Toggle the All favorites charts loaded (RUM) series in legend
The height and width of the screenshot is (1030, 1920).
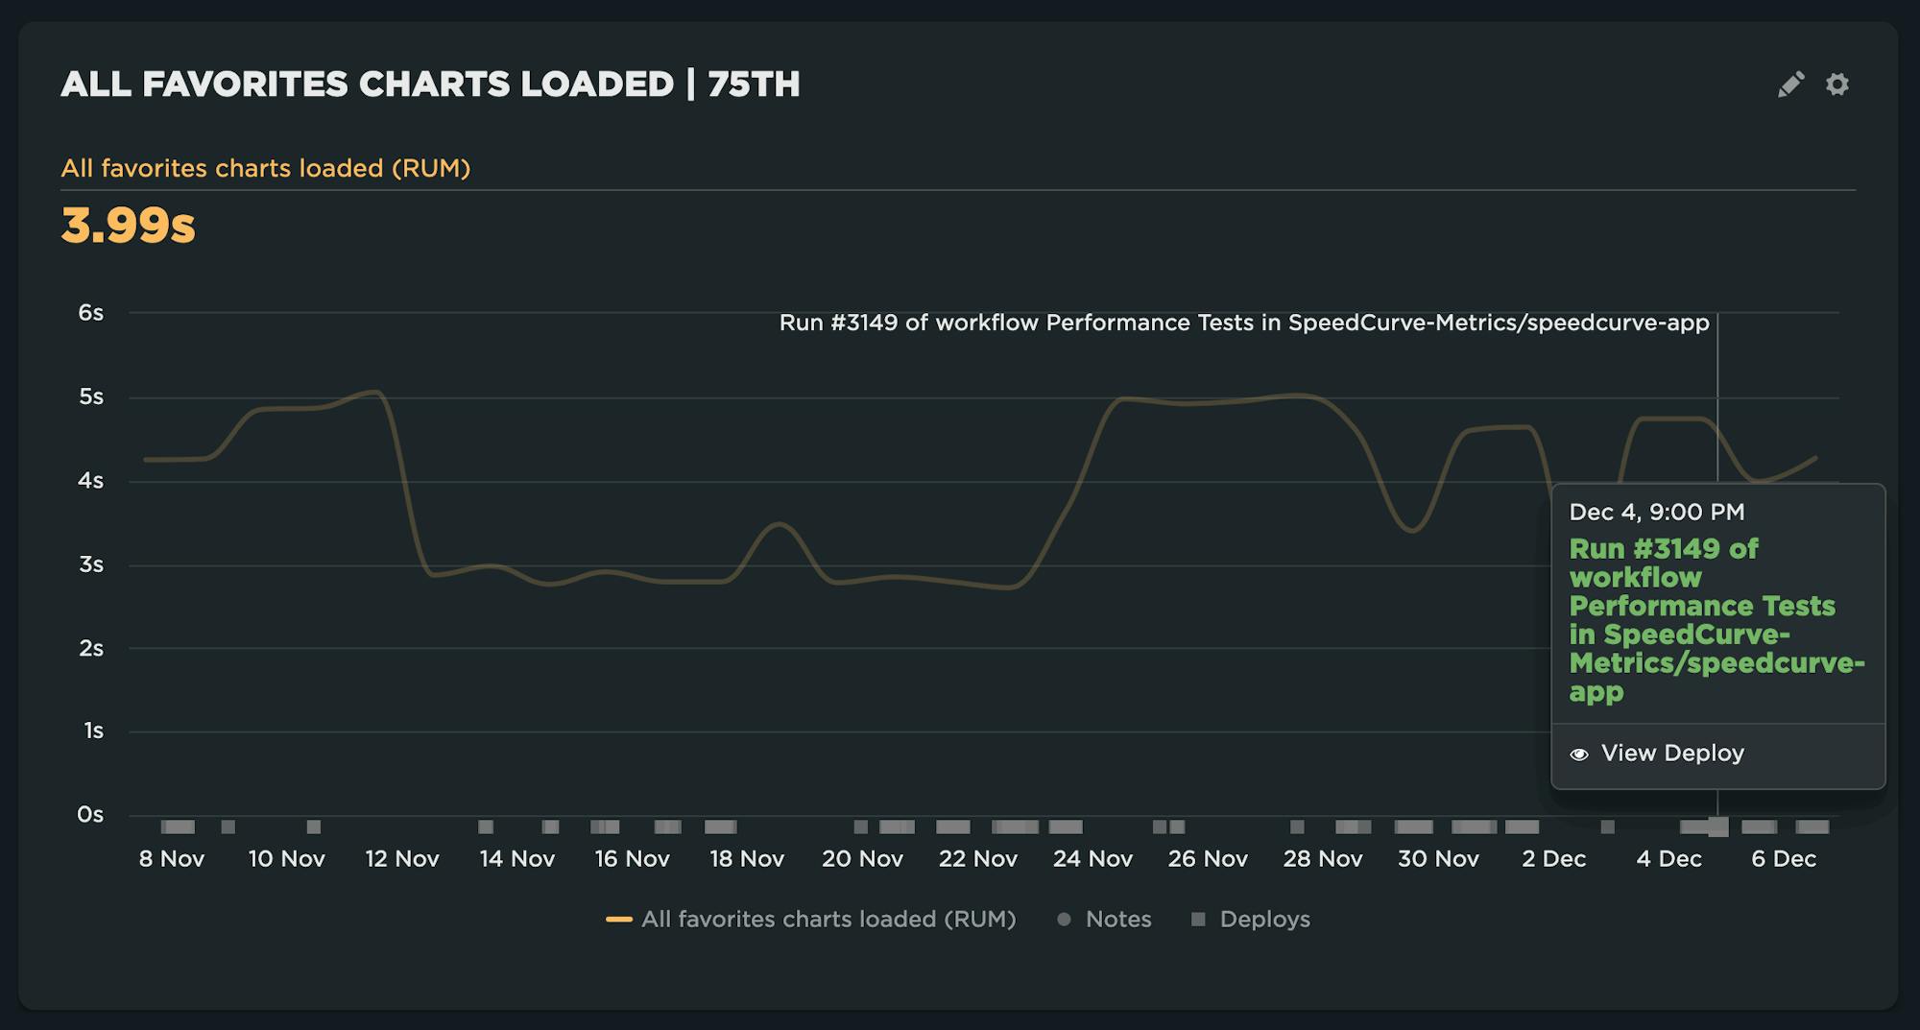(828, 920)
